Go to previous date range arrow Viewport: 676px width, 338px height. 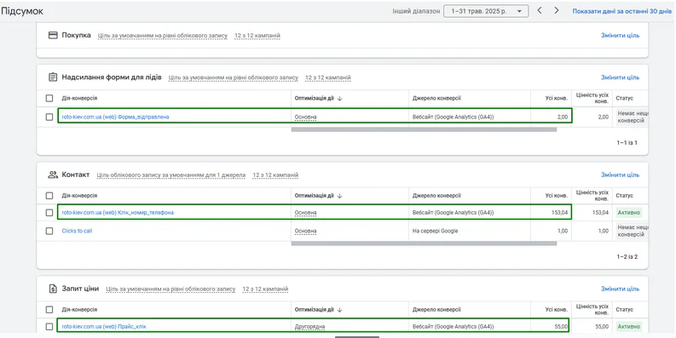tap(540, 11)
